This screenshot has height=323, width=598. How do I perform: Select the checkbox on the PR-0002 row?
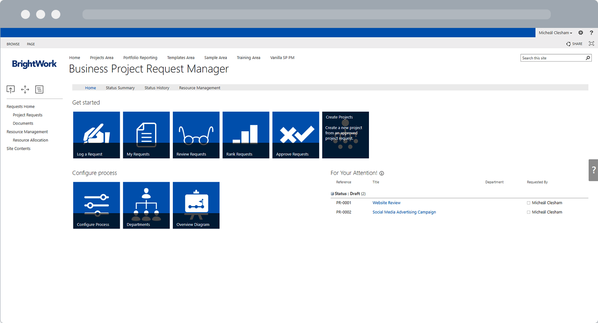[x=529, y=212]
